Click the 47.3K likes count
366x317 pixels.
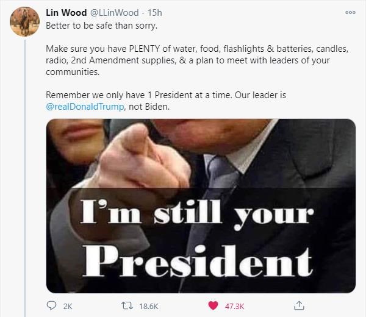pos(234,306)
